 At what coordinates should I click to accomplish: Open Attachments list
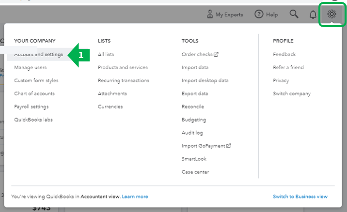click(x=112, y=93)
